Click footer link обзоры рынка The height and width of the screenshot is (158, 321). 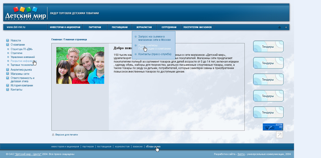pos(153,147)
